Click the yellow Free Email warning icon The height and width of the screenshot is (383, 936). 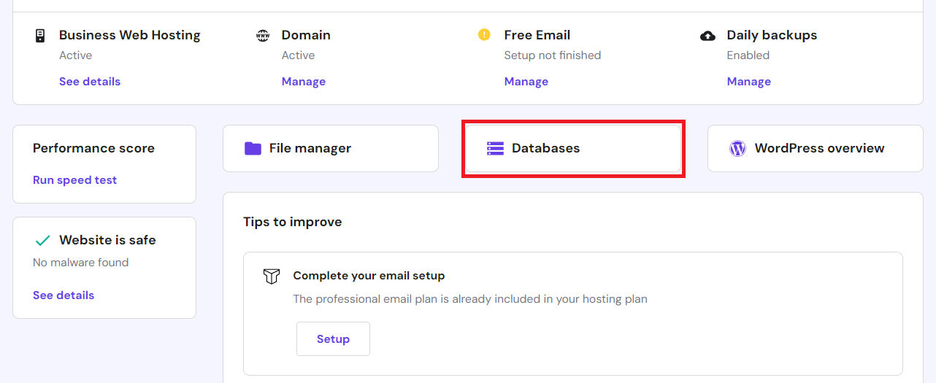coord(484,34)
